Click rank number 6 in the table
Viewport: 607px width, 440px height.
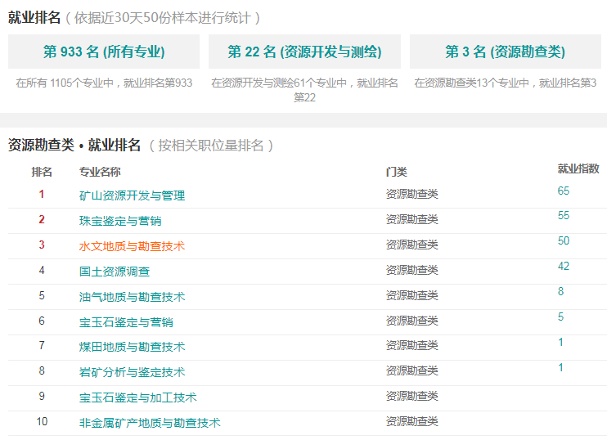tap(42, 321)
